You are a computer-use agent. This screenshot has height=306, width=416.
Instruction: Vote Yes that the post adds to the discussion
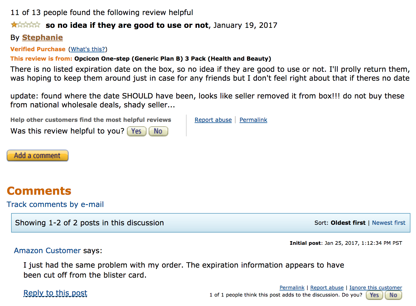point(374,295)
